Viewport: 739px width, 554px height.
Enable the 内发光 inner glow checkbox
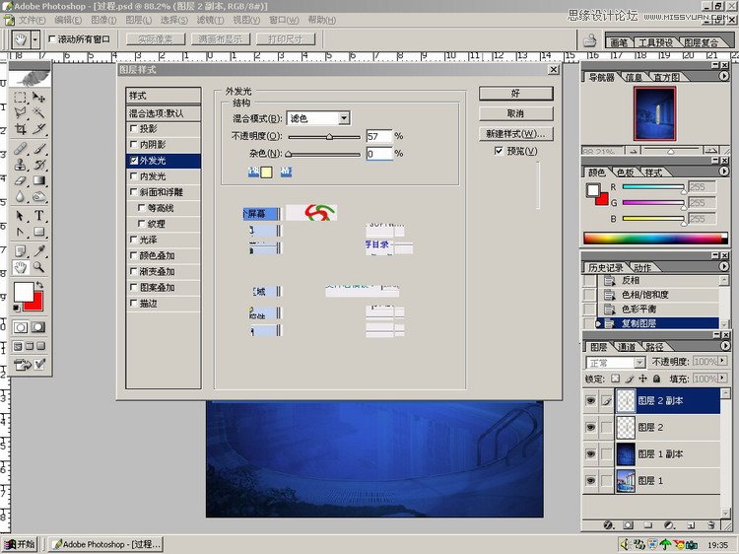(x=134, y=175)
